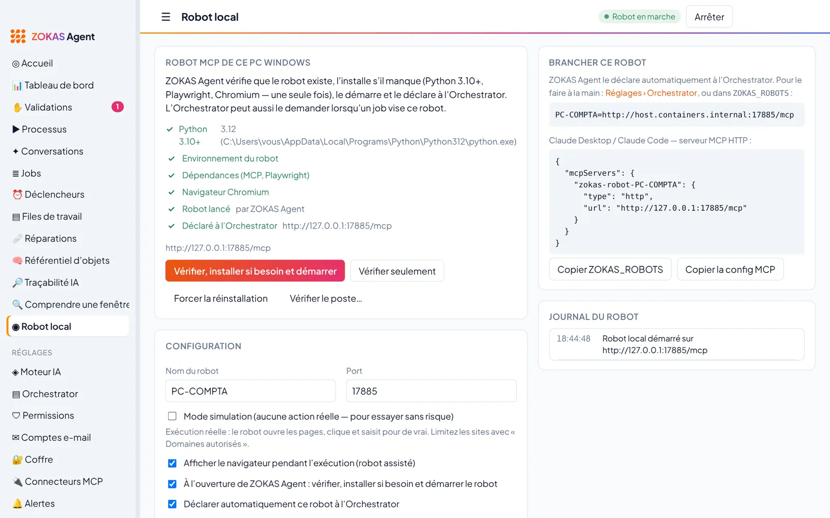Image resolution: width=830 pixels, height=518 pixels.
Task: Click the Traçabilité IA magnifier icon
Action: (17, 283)
